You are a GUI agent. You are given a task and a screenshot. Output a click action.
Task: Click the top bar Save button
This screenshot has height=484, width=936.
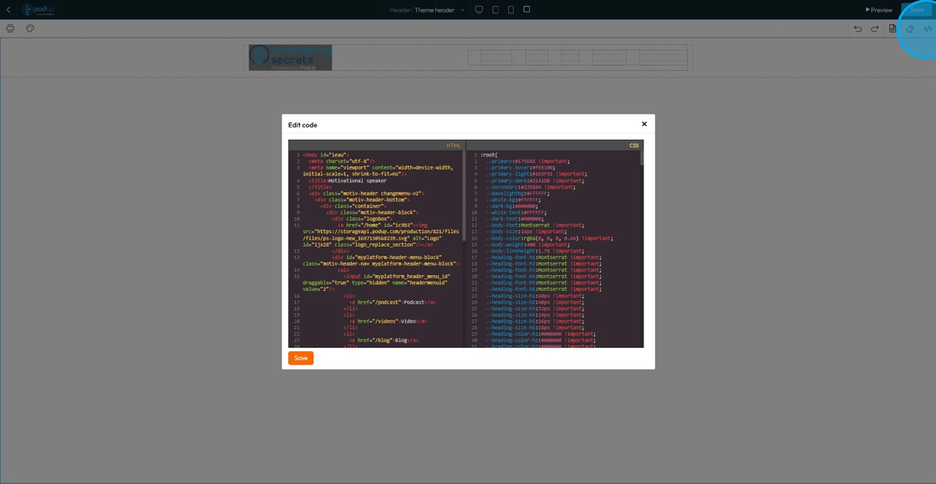pos(916,10)
